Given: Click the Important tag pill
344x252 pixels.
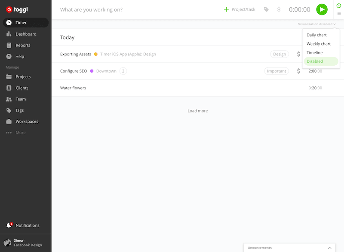Looking at the screenshot, I should click(x=276, y=71).
